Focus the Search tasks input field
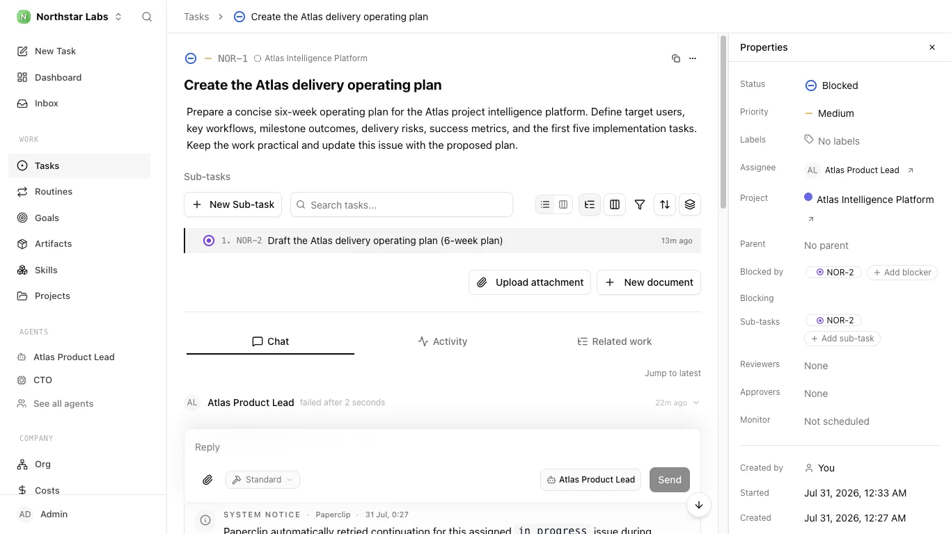The image size is (951, 534). (402, 204)
